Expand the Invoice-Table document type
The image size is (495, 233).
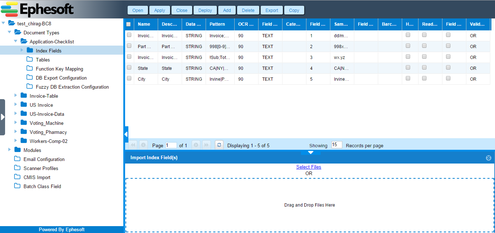16,96
